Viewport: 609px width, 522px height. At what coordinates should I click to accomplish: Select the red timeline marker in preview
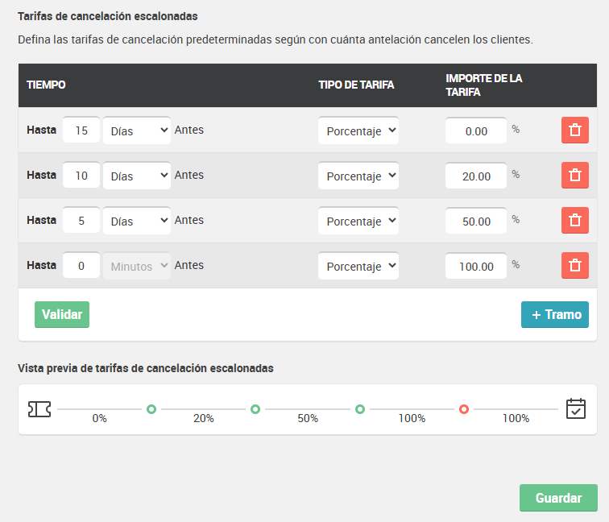[464, 409]
